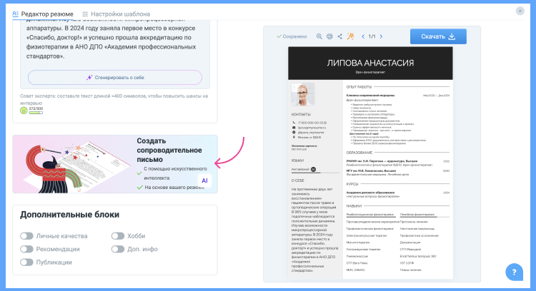The width and height of the screenshot is (536, 291).
Task: Click the photo thumbnail in the resume preview
Action: pyautogui.click(x=302, y=94)
